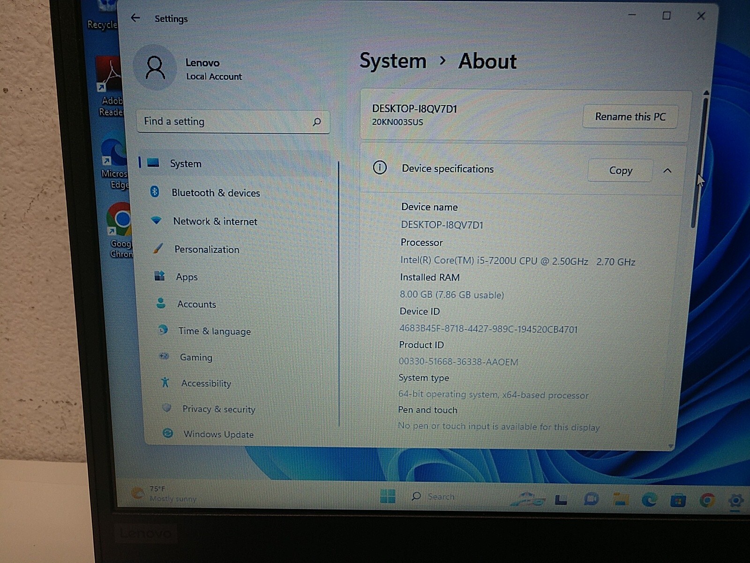750x563 pixels.
Task: Open Windows Update page
Action: pos(218,434)
